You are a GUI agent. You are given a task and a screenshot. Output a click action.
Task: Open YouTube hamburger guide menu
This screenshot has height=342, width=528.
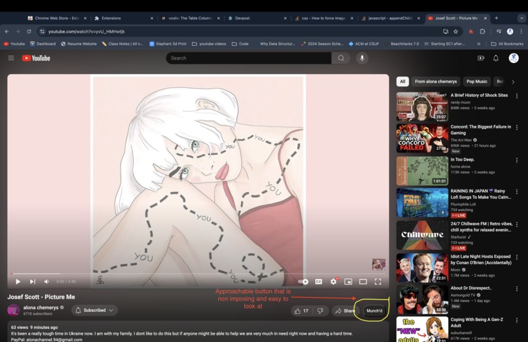click(11, 58)
